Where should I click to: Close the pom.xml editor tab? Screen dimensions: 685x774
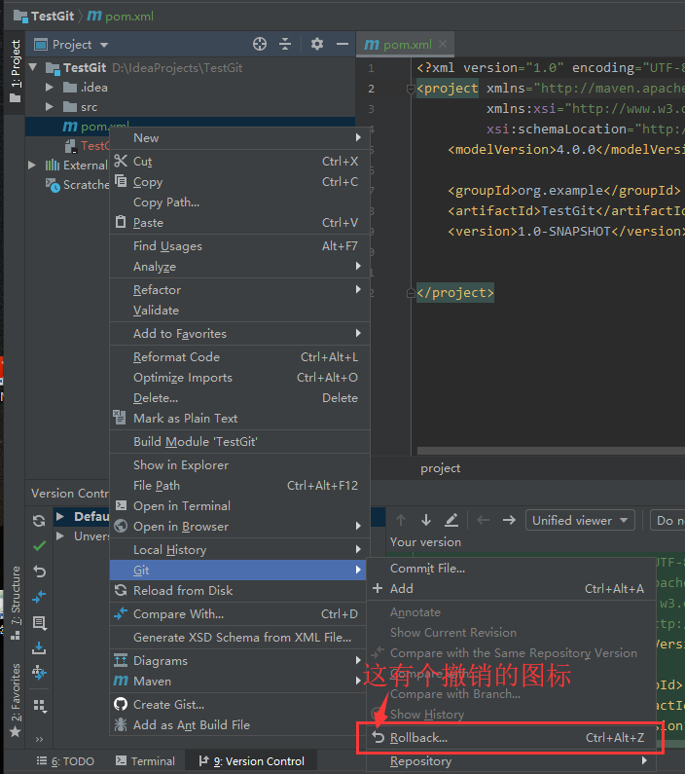tap(443, 44)
